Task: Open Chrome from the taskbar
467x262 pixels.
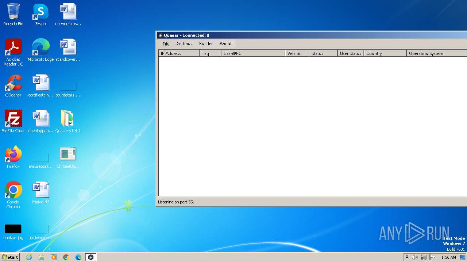Action: tap(66, 257)
